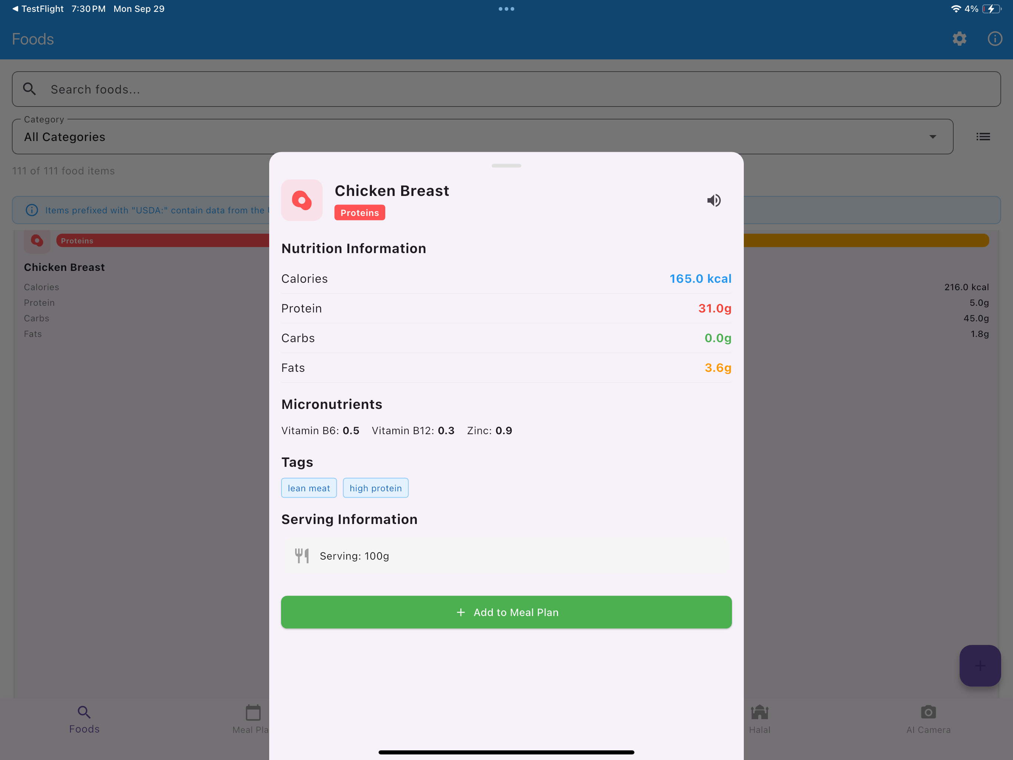Tap the 1.8g value on right card

pos(980,334)
